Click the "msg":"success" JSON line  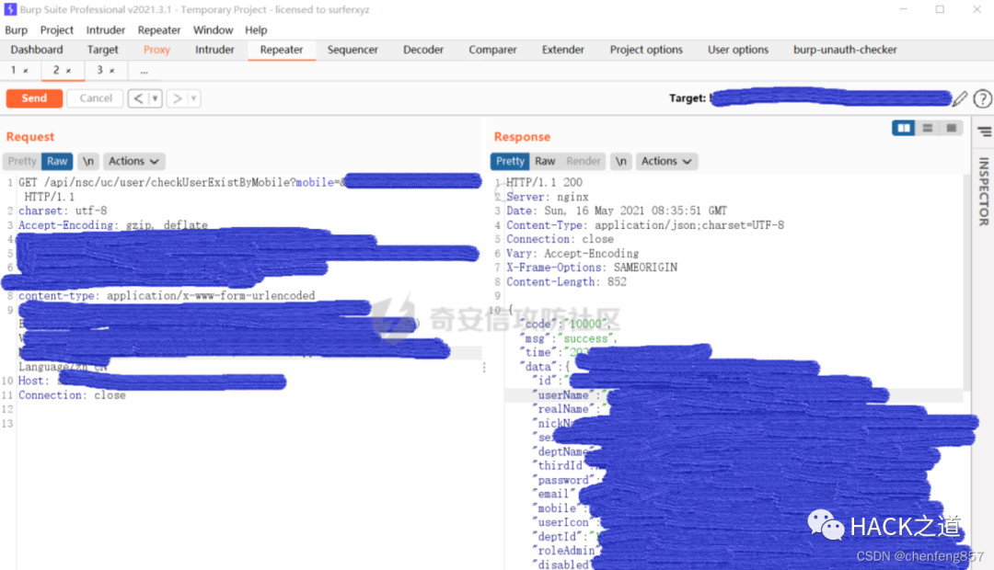click(568, 338)
